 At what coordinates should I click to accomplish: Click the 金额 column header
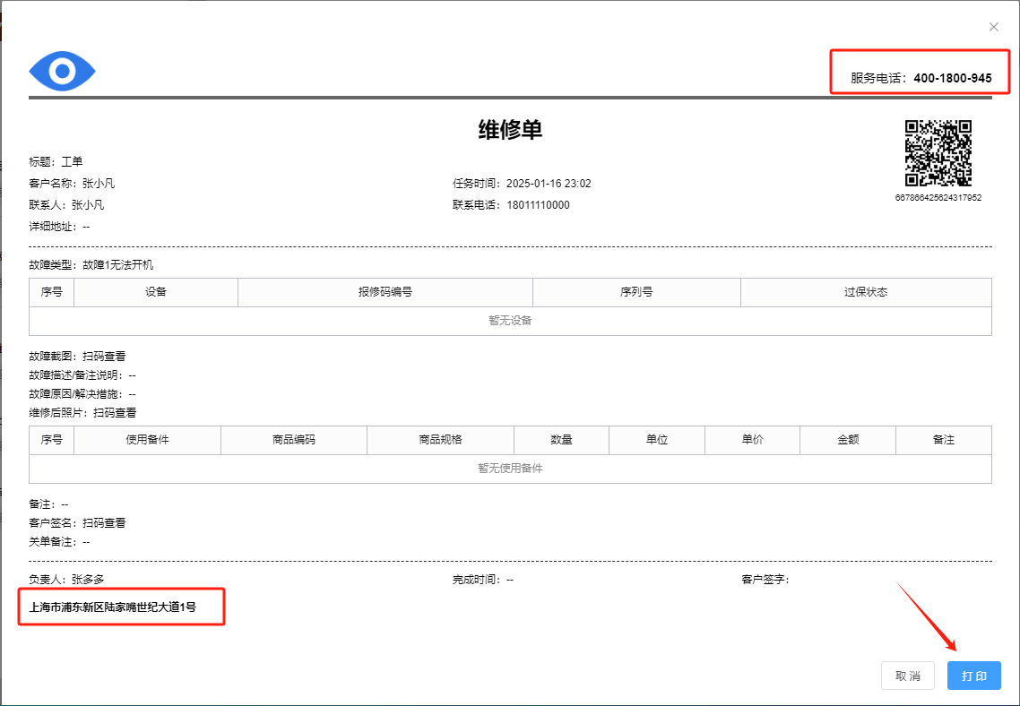(848, 440)
